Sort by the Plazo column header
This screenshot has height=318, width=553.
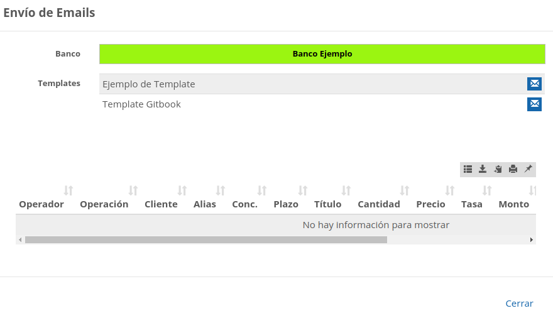click(286, 204)
